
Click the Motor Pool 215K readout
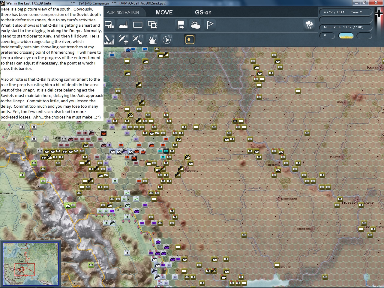click(345, 27)
